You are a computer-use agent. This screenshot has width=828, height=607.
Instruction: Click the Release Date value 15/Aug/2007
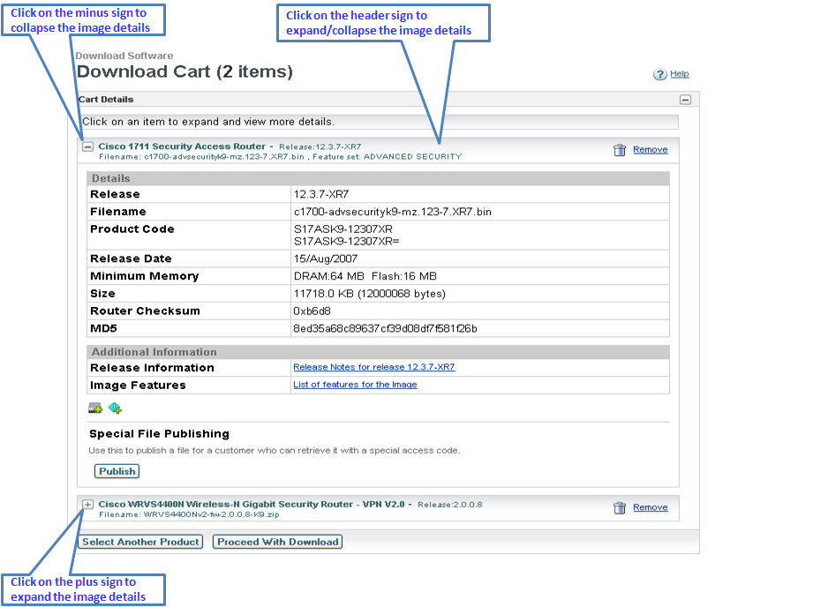325,259
